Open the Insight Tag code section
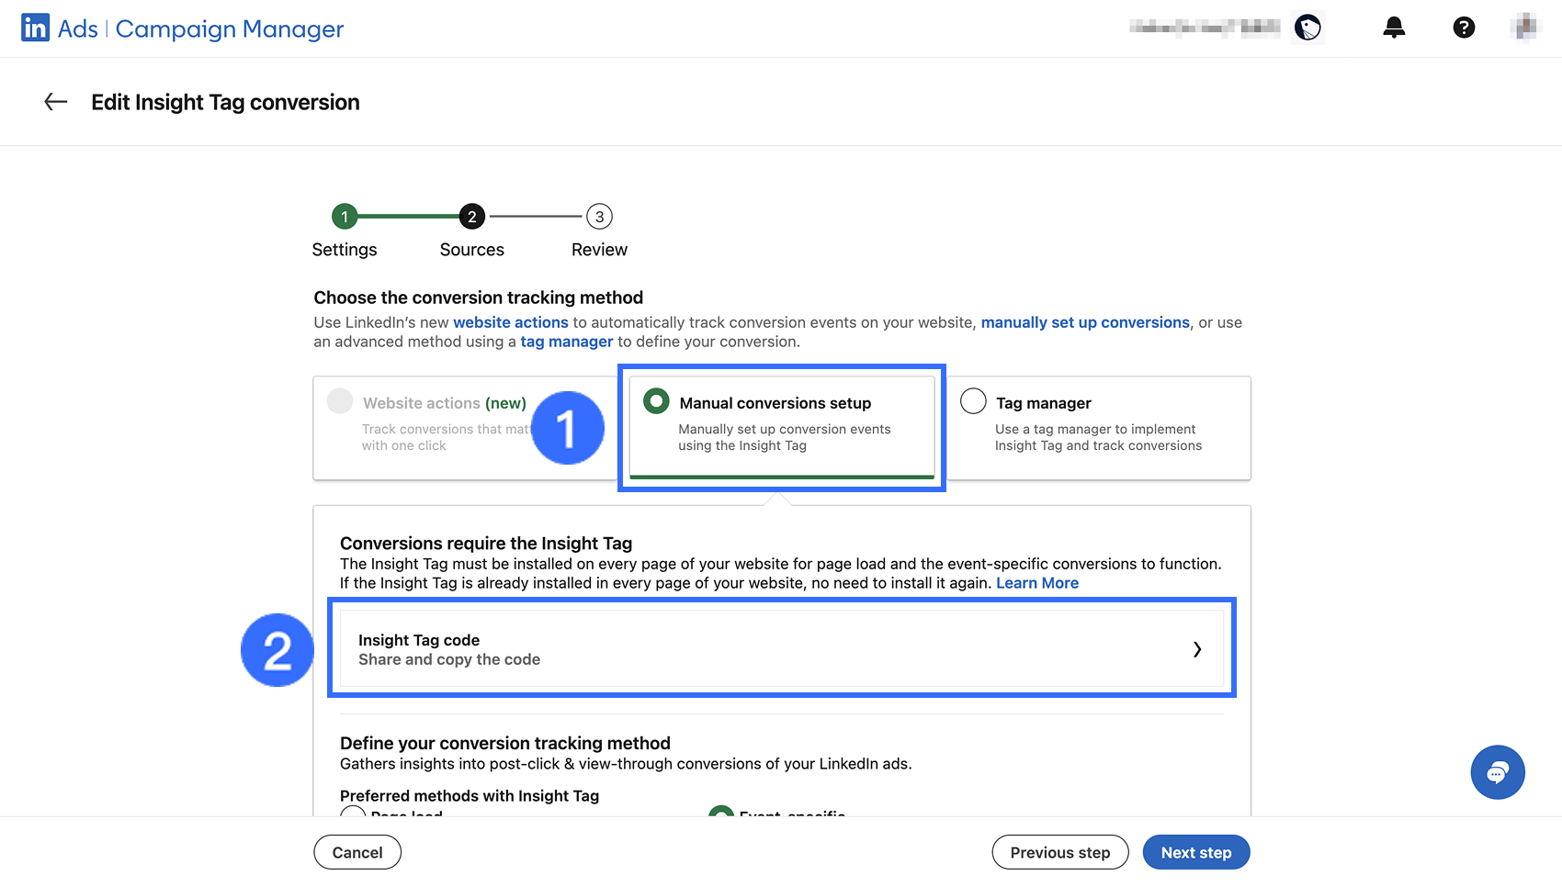 click(781, 649)
